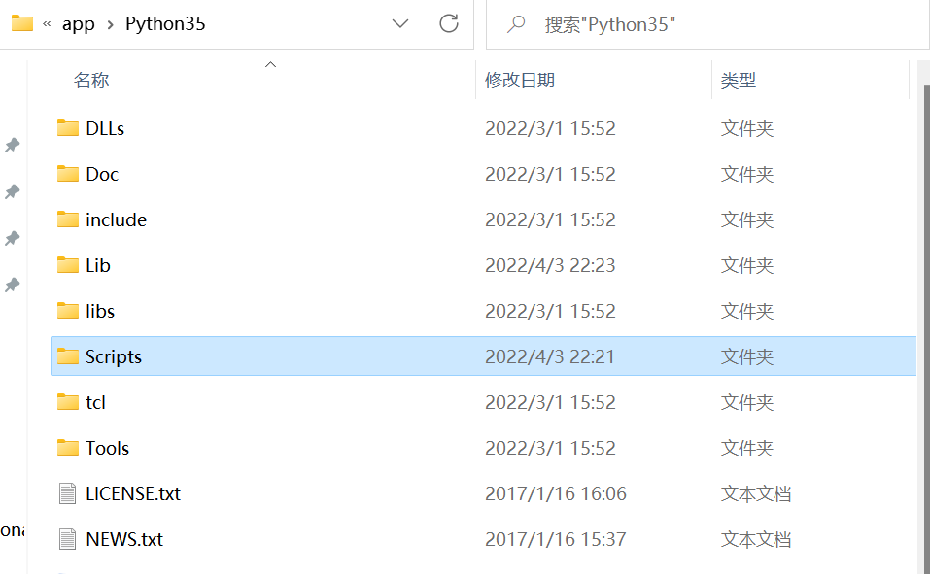The height and width of the screenshot is (574, 930).
Task: Click the LICENSE.txt text file icon
Action: click(67, 492)
